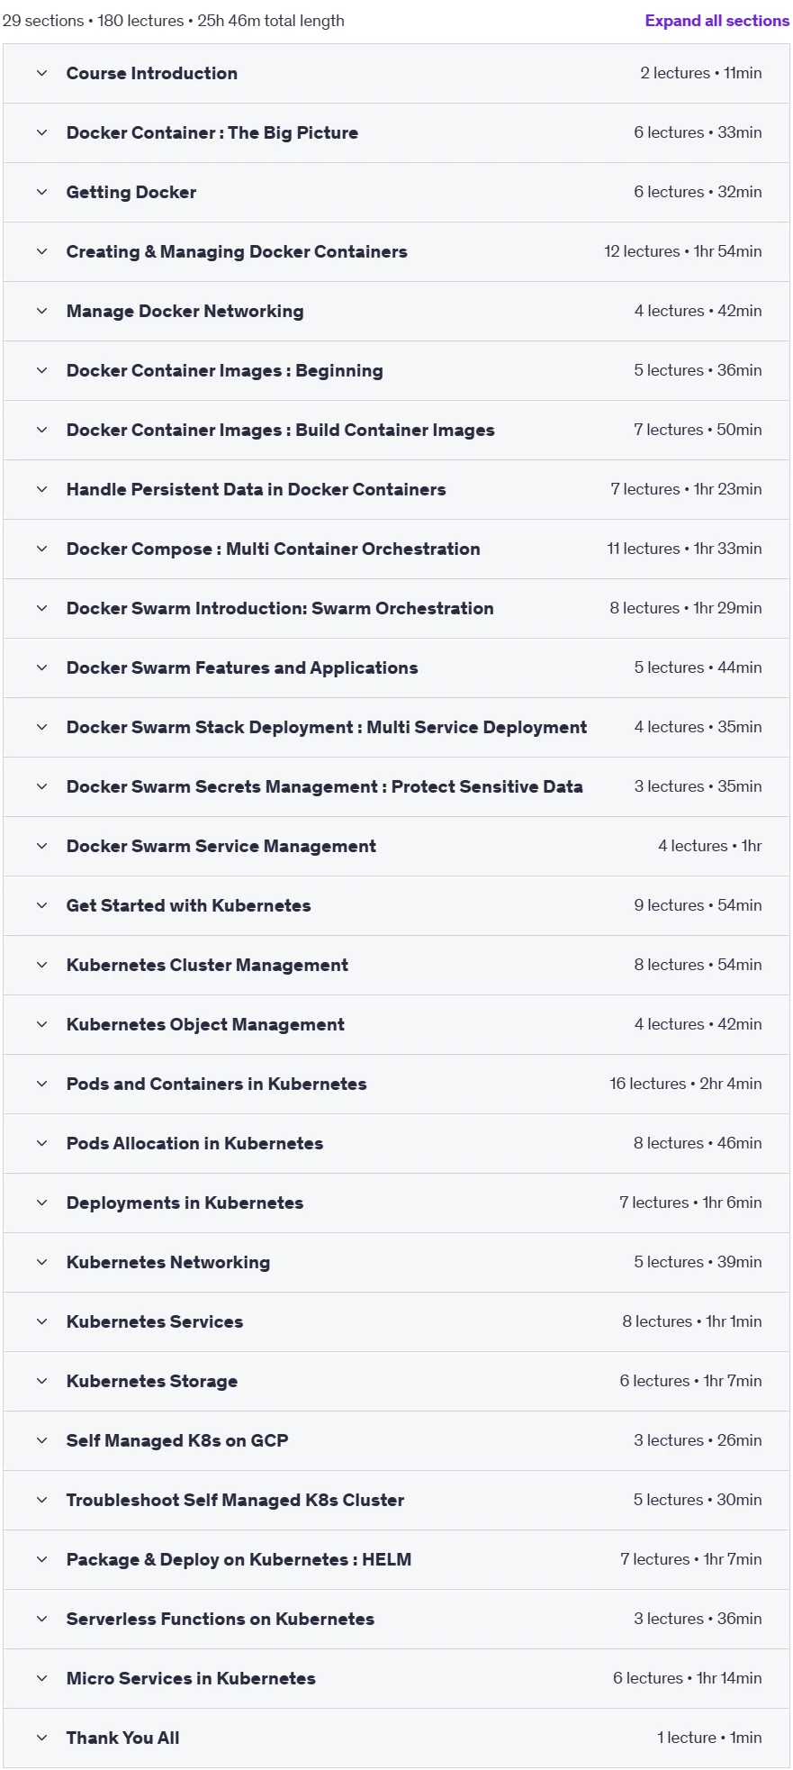Click Expand all sections link

pos(716,21)
